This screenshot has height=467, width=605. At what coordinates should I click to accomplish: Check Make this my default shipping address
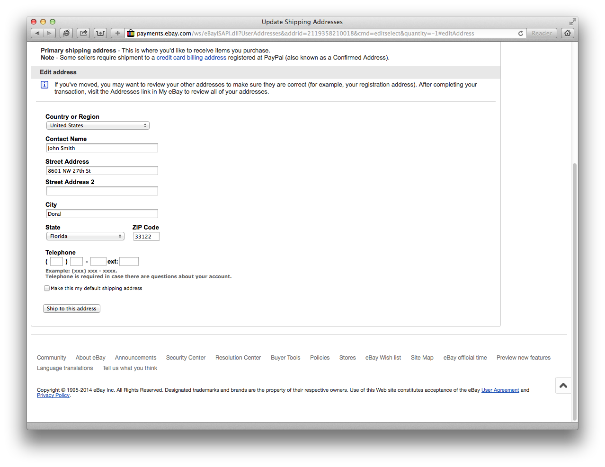[47, 288]
